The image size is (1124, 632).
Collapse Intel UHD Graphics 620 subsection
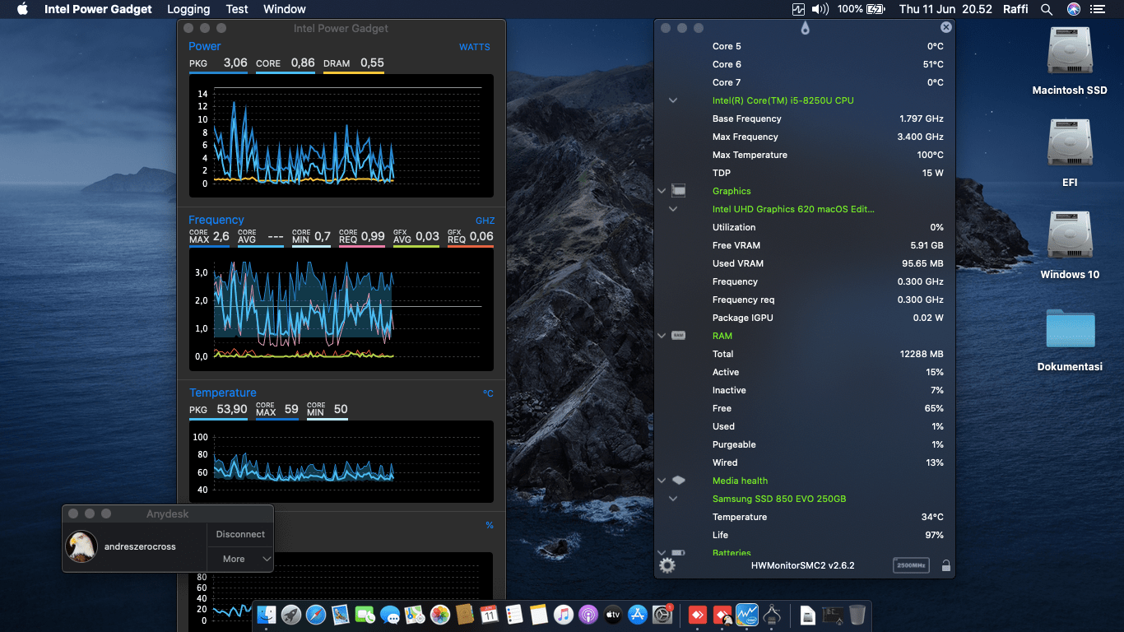pos(673,209)
